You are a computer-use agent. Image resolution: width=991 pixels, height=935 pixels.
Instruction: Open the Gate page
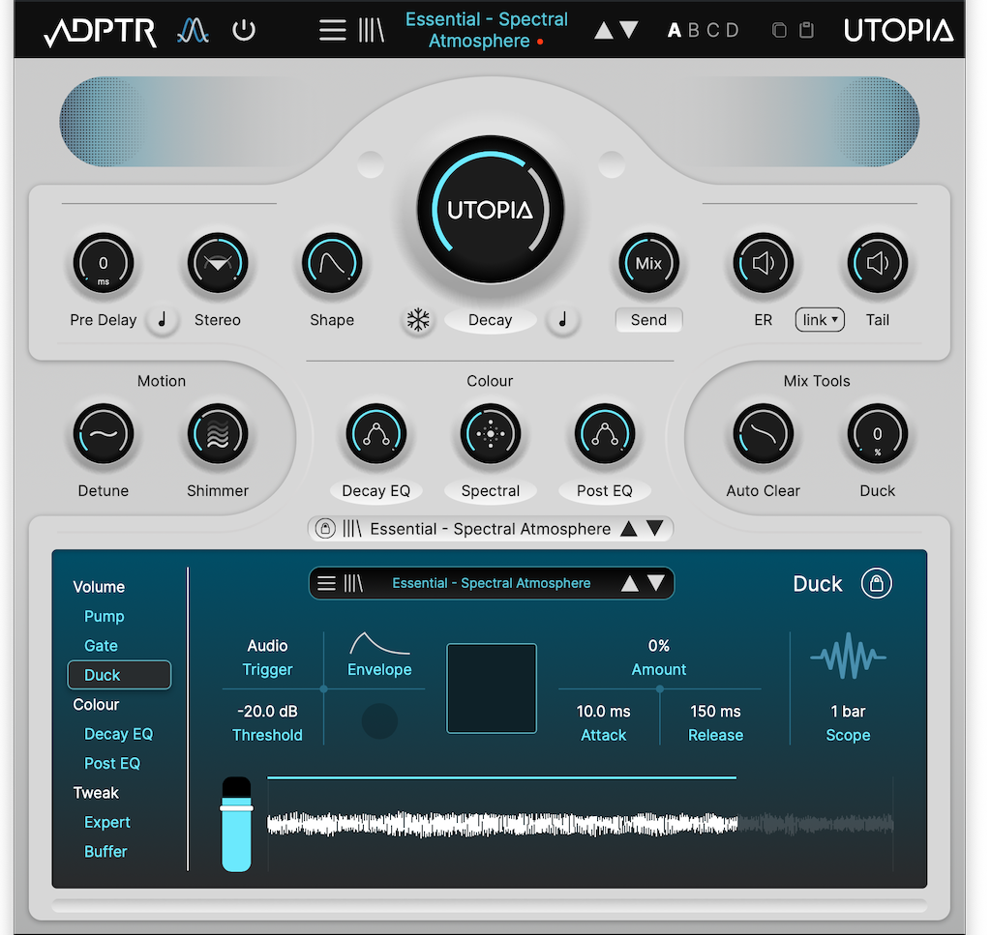[x=101, y=646]
